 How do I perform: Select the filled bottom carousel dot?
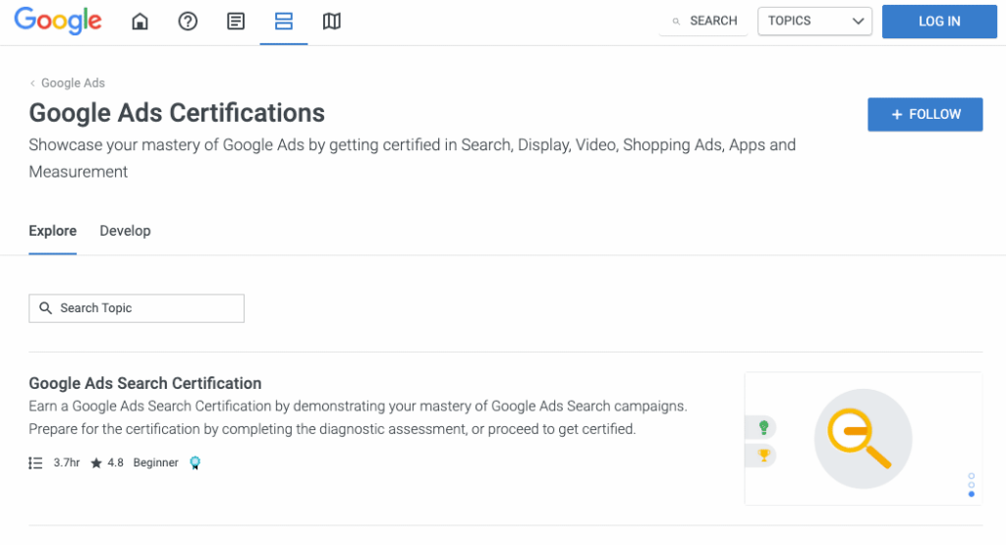972,494
